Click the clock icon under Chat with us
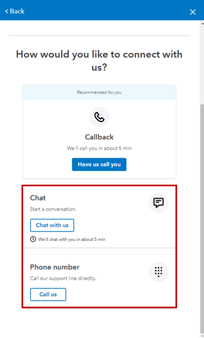Image resolution: width=204 pixels, height=338 pixels. (33, 239)
